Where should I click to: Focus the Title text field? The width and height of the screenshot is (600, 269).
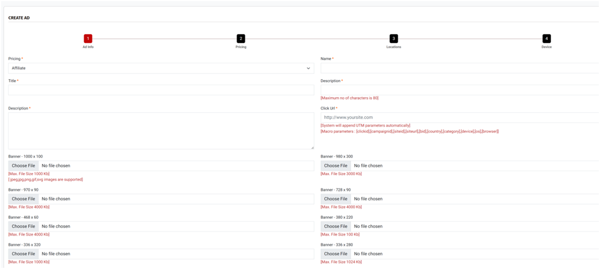[x=161, y=90]
